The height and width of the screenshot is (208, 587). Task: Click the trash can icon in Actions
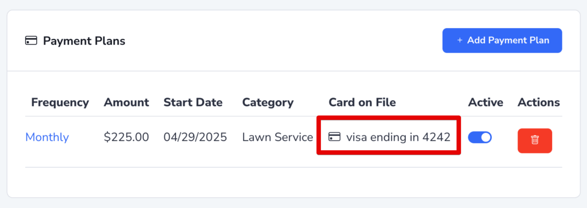535,140
